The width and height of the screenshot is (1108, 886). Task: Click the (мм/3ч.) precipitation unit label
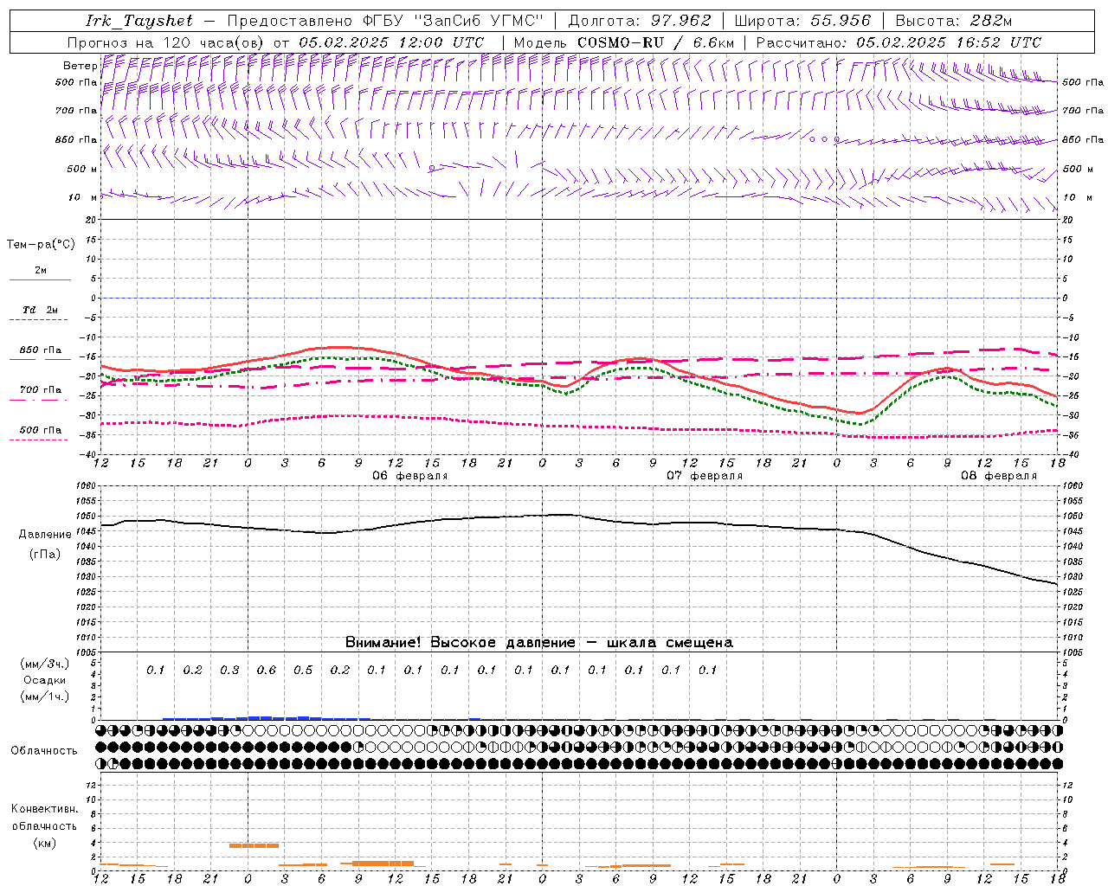(44, 664)
